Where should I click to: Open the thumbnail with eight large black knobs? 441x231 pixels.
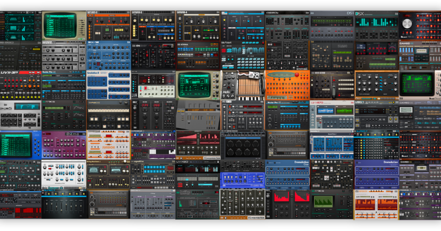coord(243,145)
